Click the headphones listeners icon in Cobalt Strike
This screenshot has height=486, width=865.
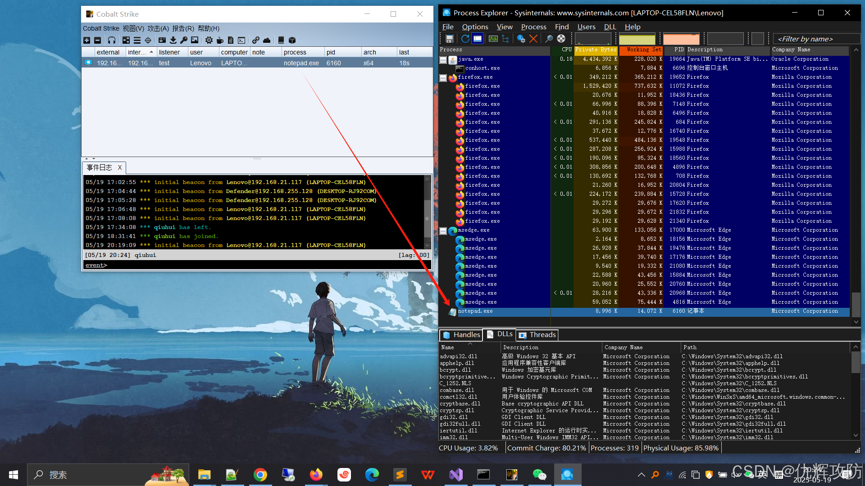pos(112,40)
